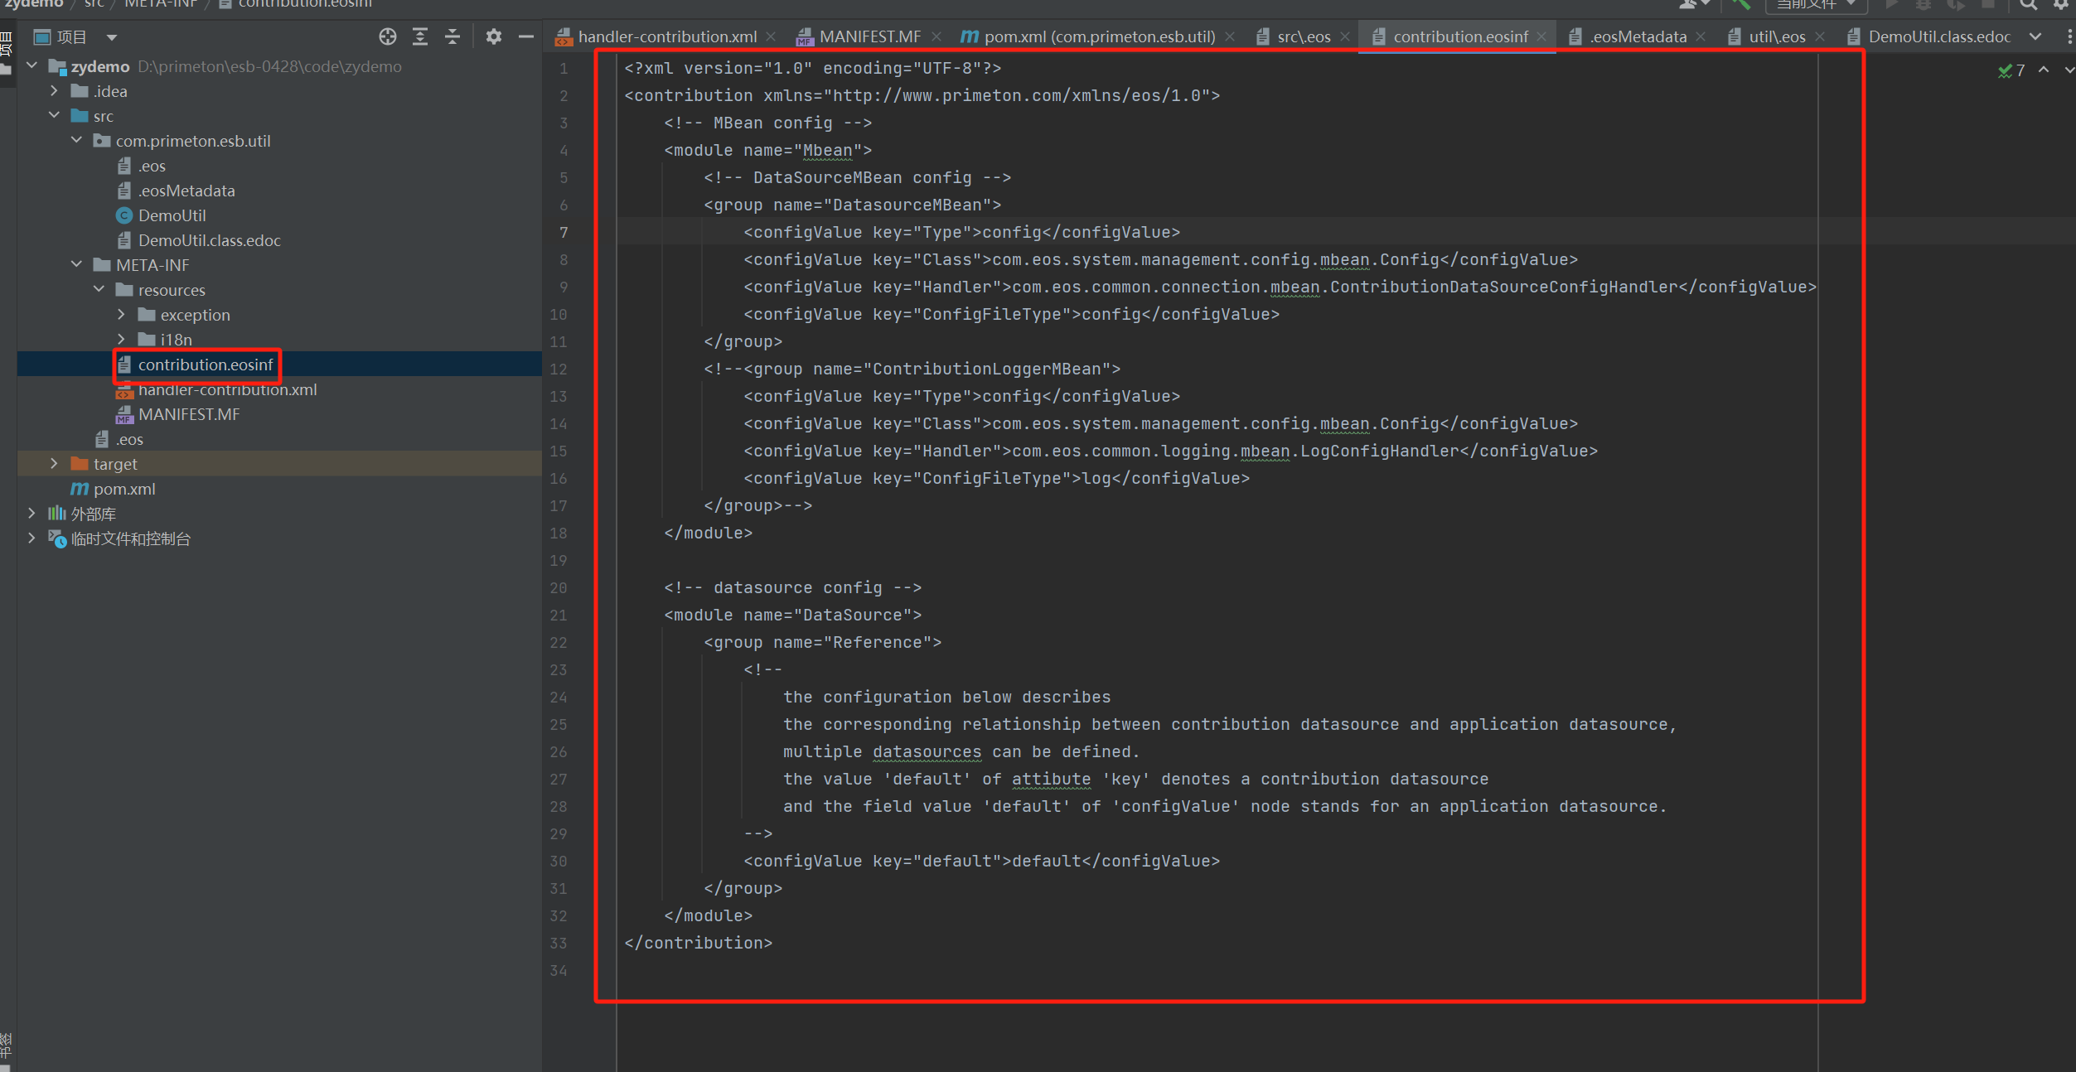Select handler-contribution.xml in project tree
2076x1072 pixels.
pyautogui.click(x=227, y=390)
